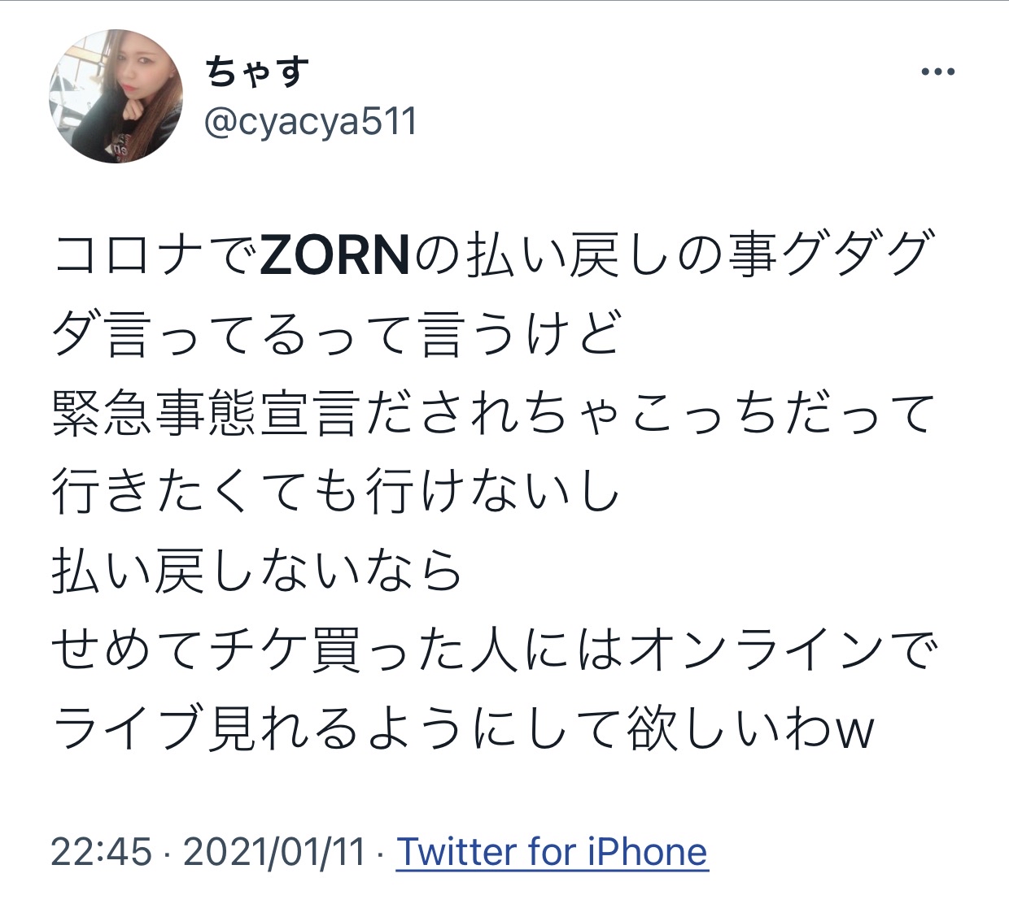Open the display name ちゃす
The height and width of the screenshot is (904, 1009).
click(x=256, y=72)
